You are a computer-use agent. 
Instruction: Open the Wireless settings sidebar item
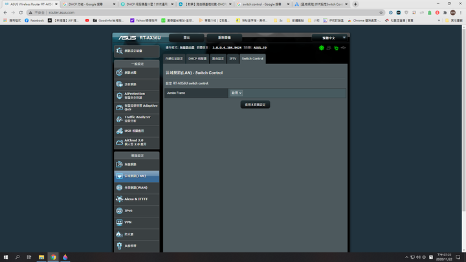coord(137,164)
